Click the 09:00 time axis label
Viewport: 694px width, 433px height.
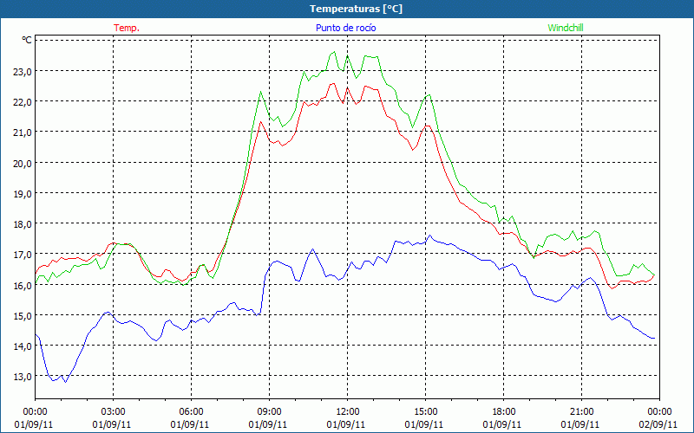tap(269, 412)
